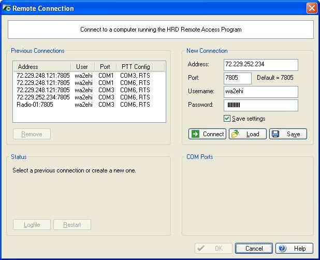Click the Save button with floppy disk
This screenshot has height=260, width=320.
(288, 134)
